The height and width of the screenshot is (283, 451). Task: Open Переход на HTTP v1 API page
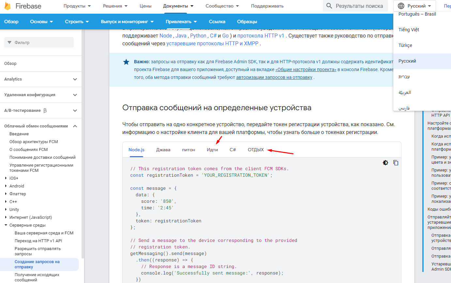click(38, 241)
